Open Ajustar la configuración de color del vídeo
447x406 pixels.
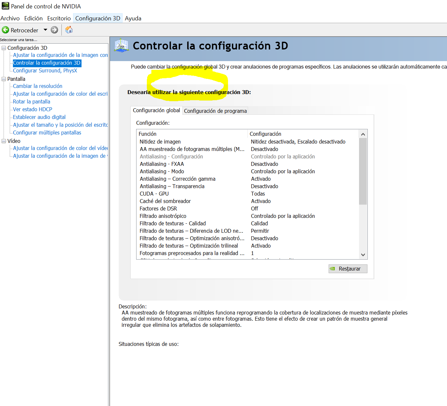(x=60, y=148)
